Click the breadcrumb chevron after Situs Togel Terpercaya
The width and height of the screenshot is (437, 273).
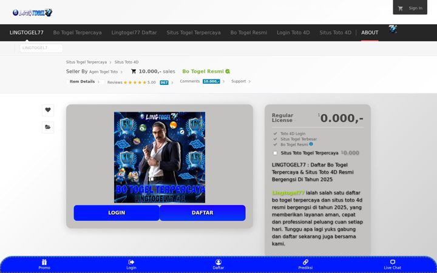pyautogui.click(x=110, y=62)
